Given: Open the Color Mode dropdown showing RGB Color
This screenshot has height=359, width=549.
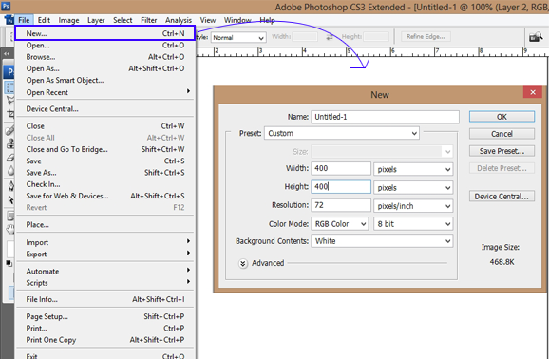Looking at the screenshot, I should [x=340, y=224].
